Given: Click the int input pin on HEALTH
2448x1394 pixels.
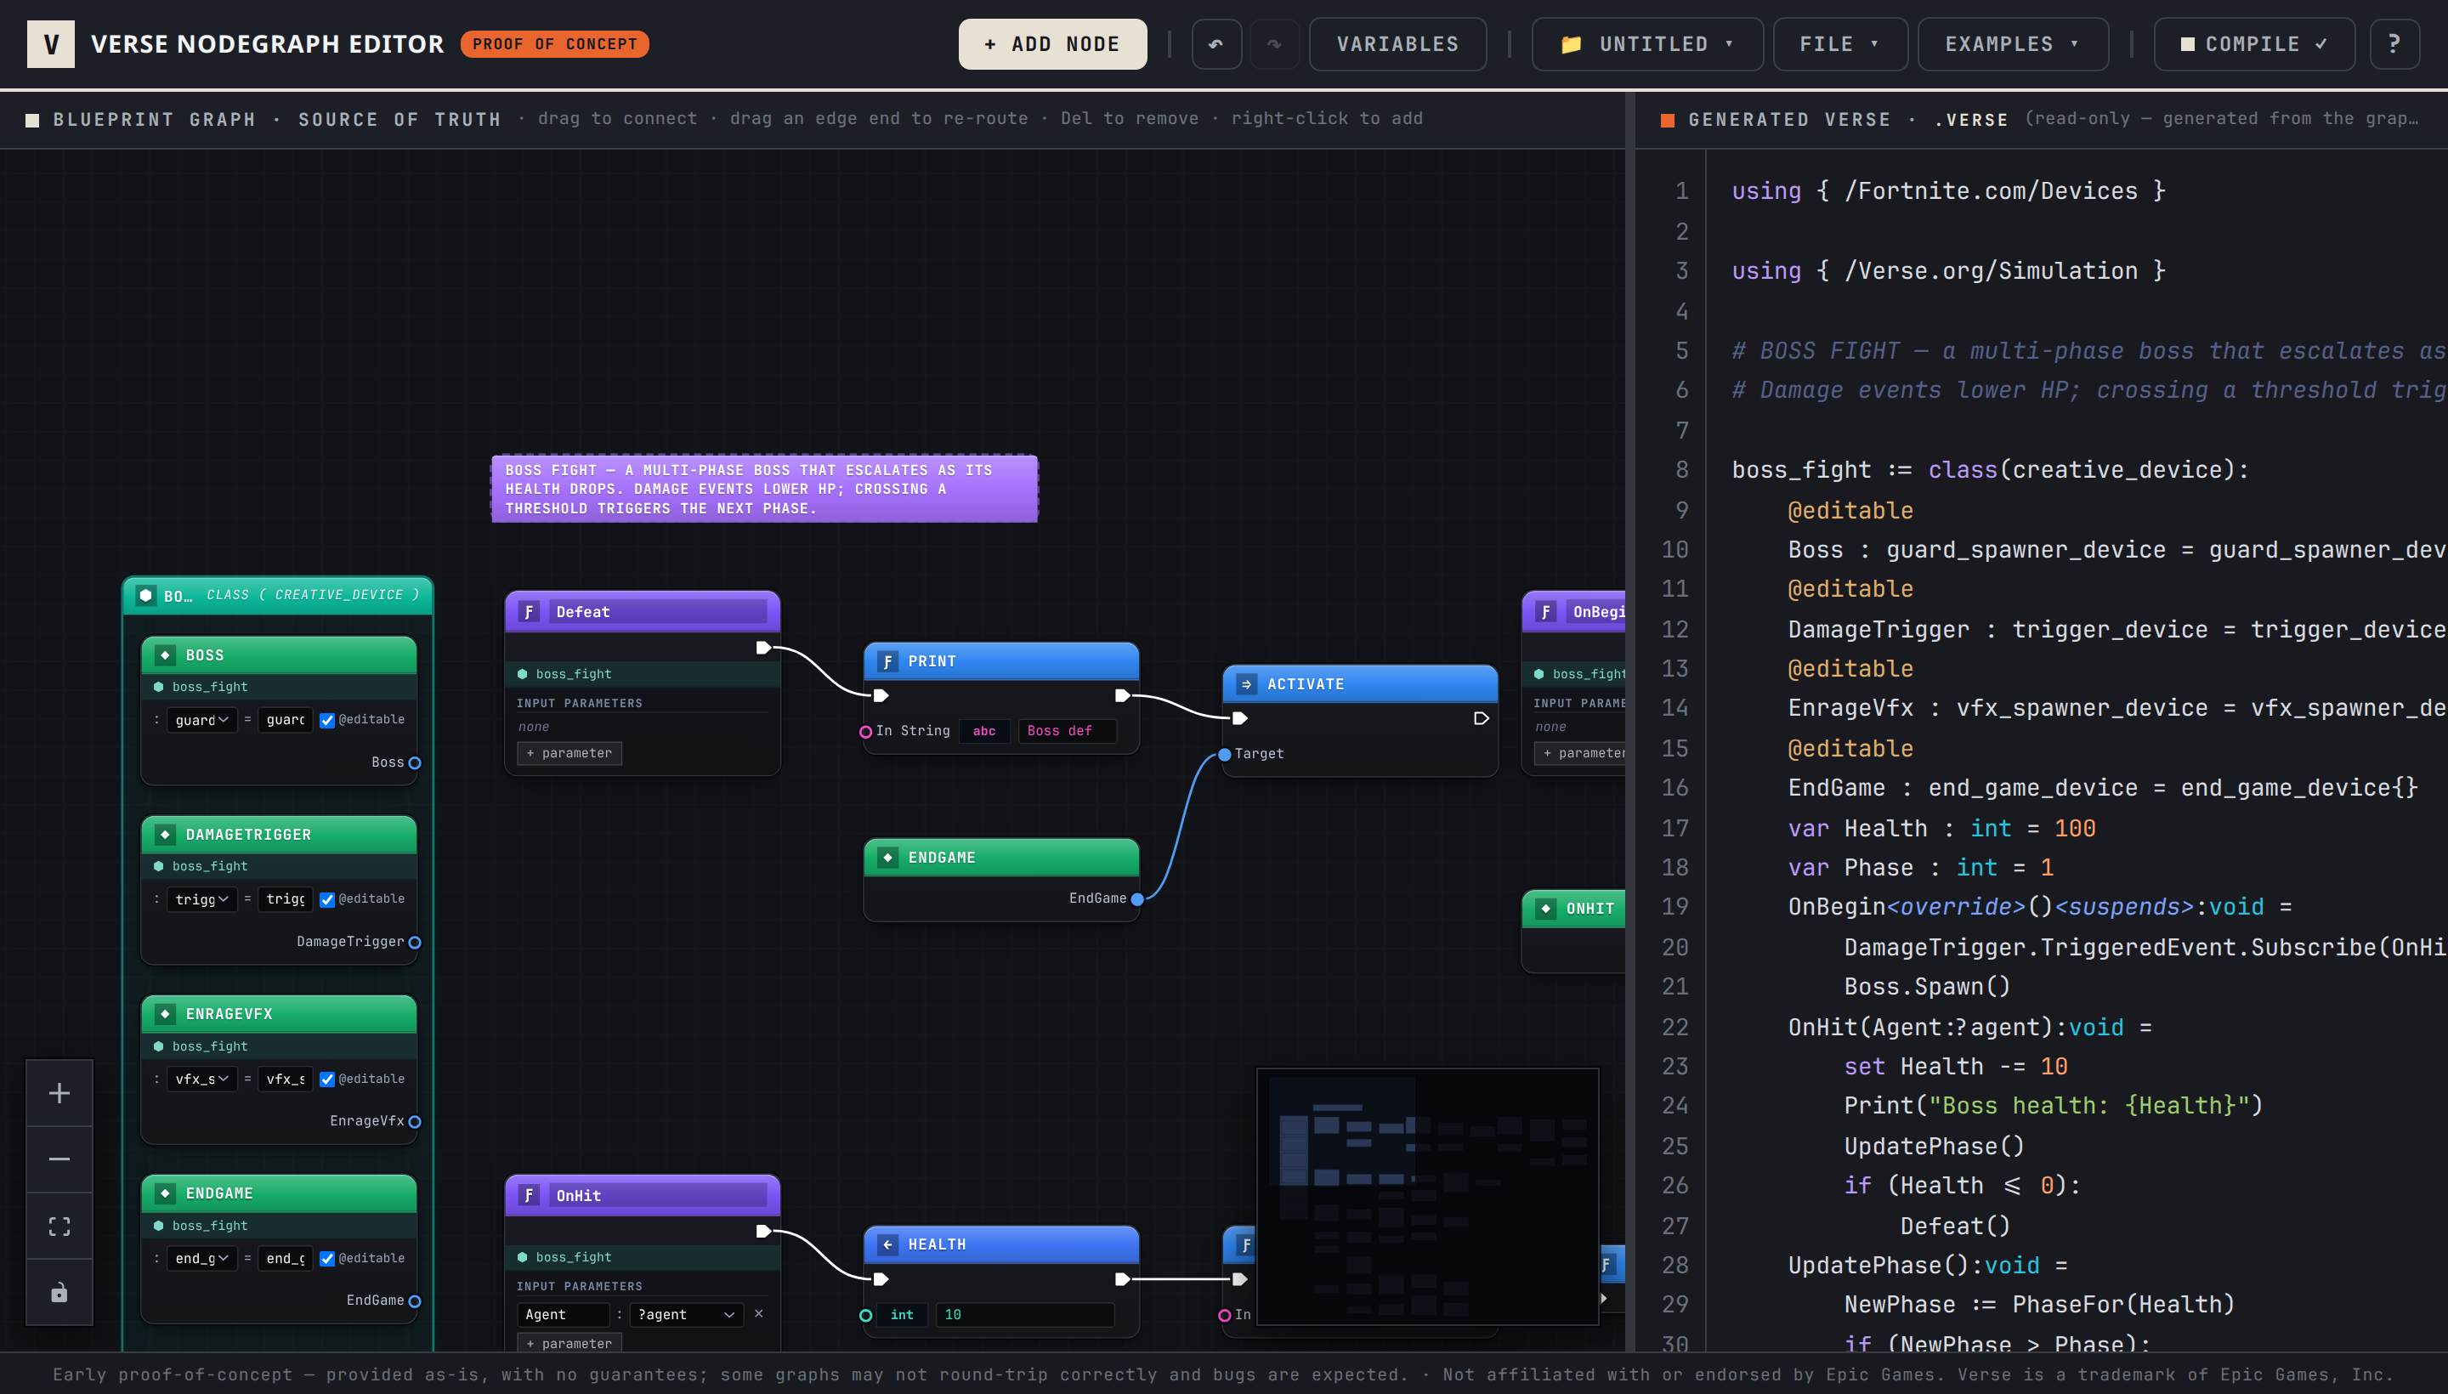Looking at the screenshot, I should [x=865, y=1316].
